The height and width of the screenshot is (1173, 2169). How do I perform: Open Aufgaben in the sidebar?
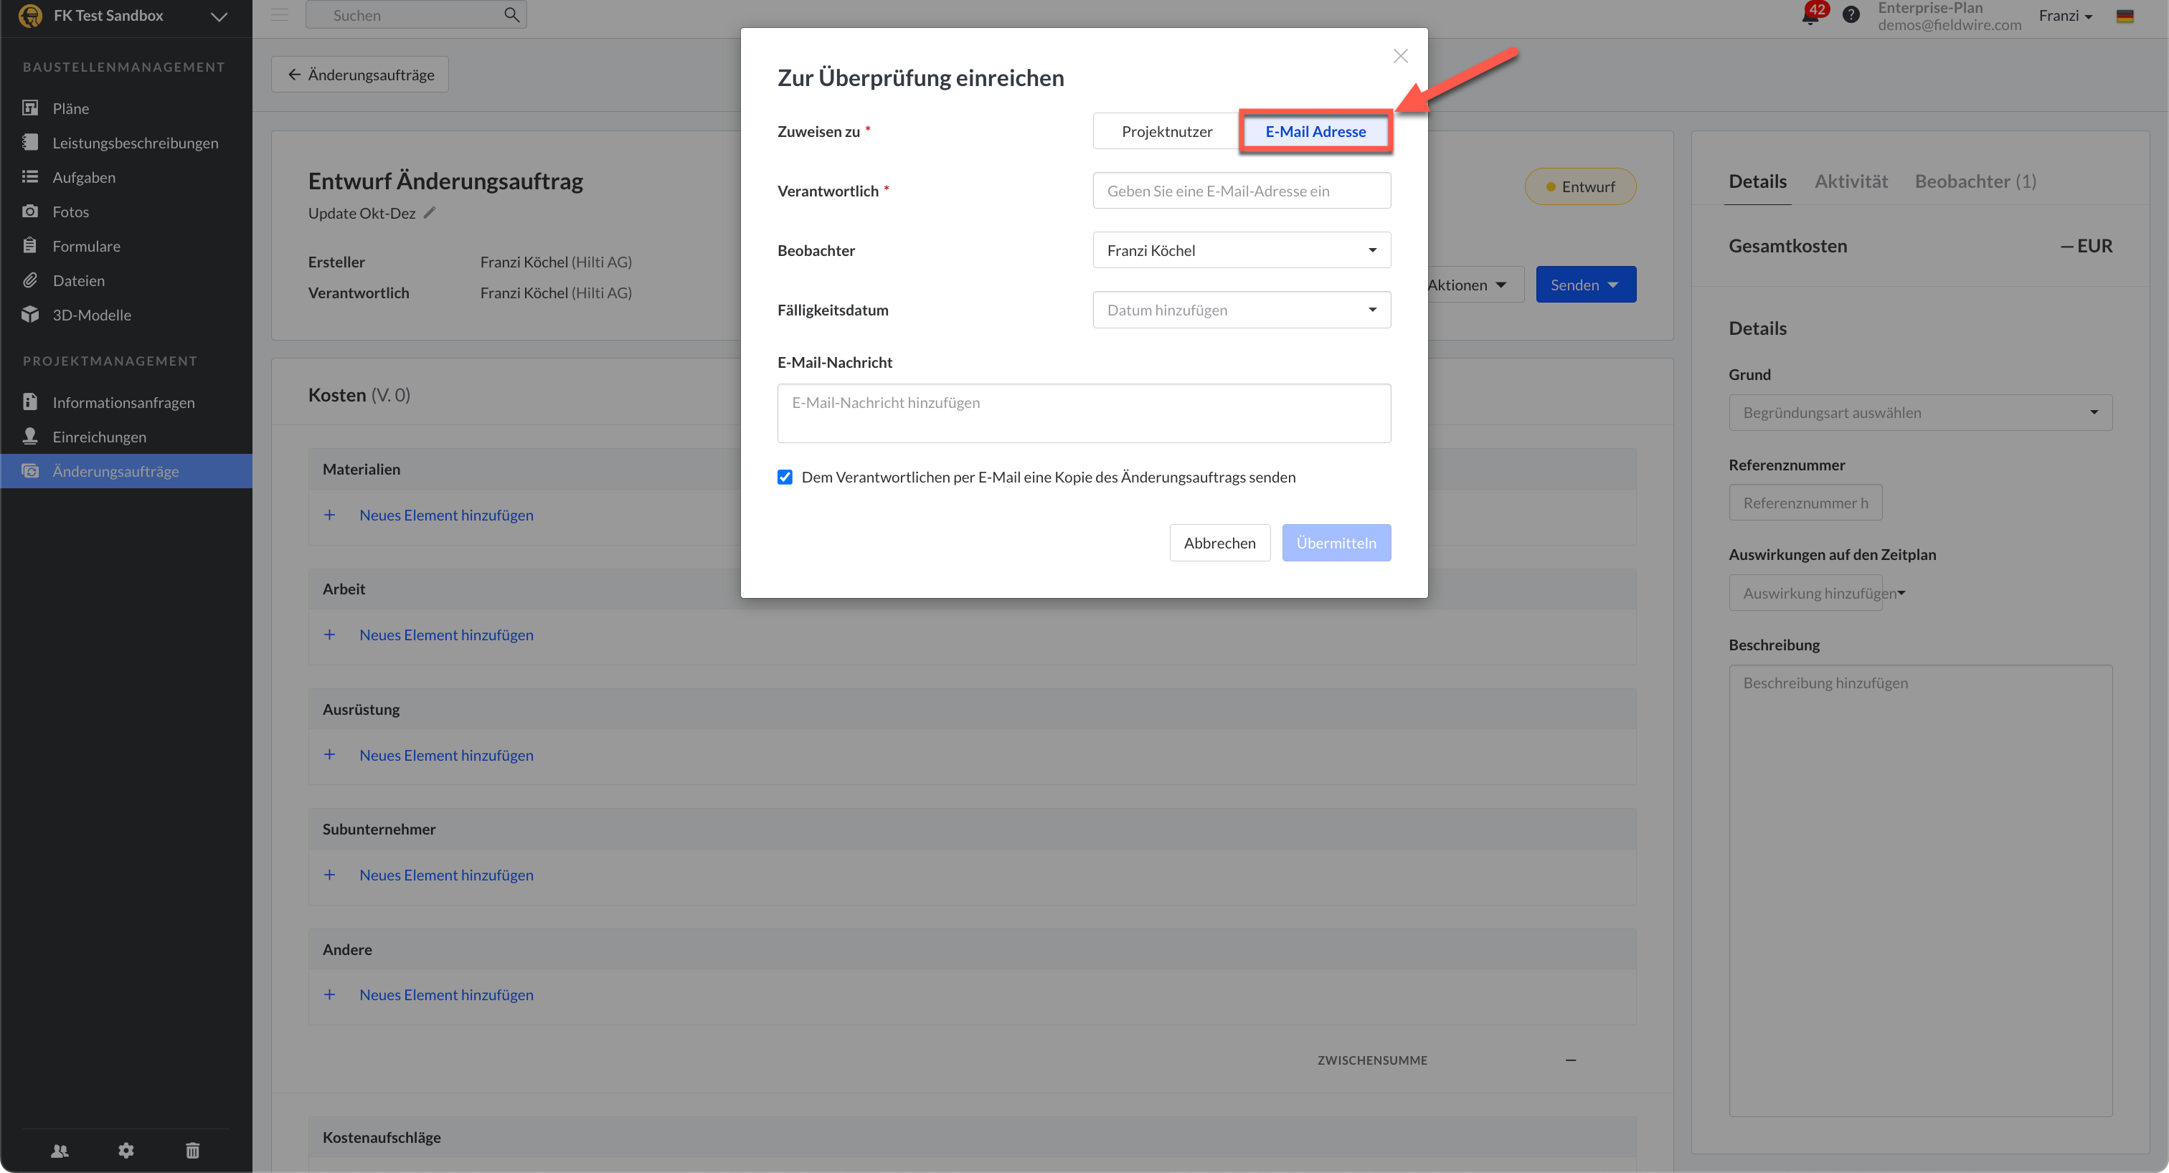click(x=84, y=176)
